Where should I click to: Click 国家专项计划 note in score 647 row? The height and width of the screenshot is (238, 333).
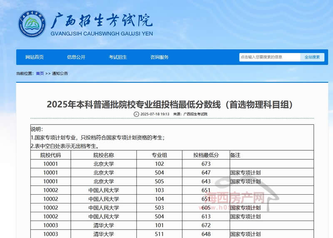tap(246, 173)
